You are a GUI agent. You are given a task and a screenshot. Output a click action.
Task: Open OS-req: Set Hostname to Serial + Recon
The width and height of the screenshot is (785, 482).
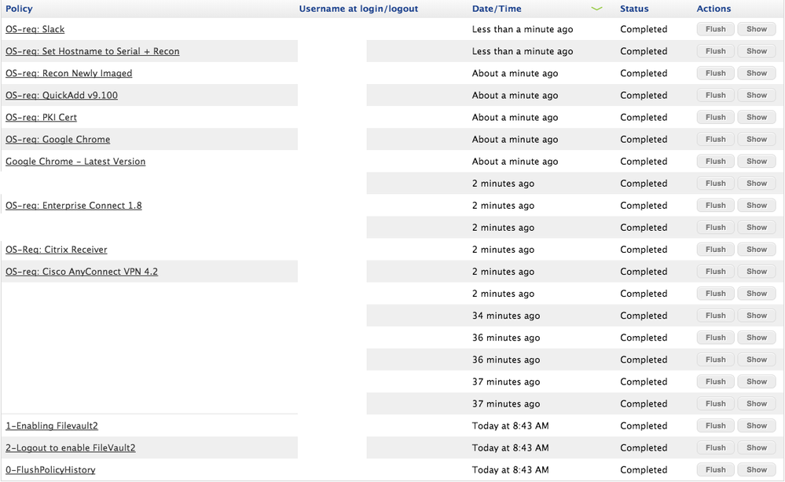[93, 51]
